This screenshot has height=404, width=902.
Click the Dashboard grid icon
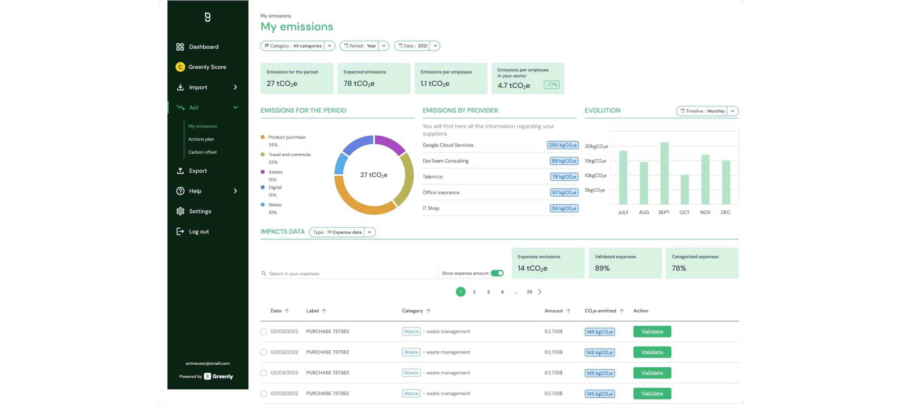pyautogui.click(x=180, y=46)
